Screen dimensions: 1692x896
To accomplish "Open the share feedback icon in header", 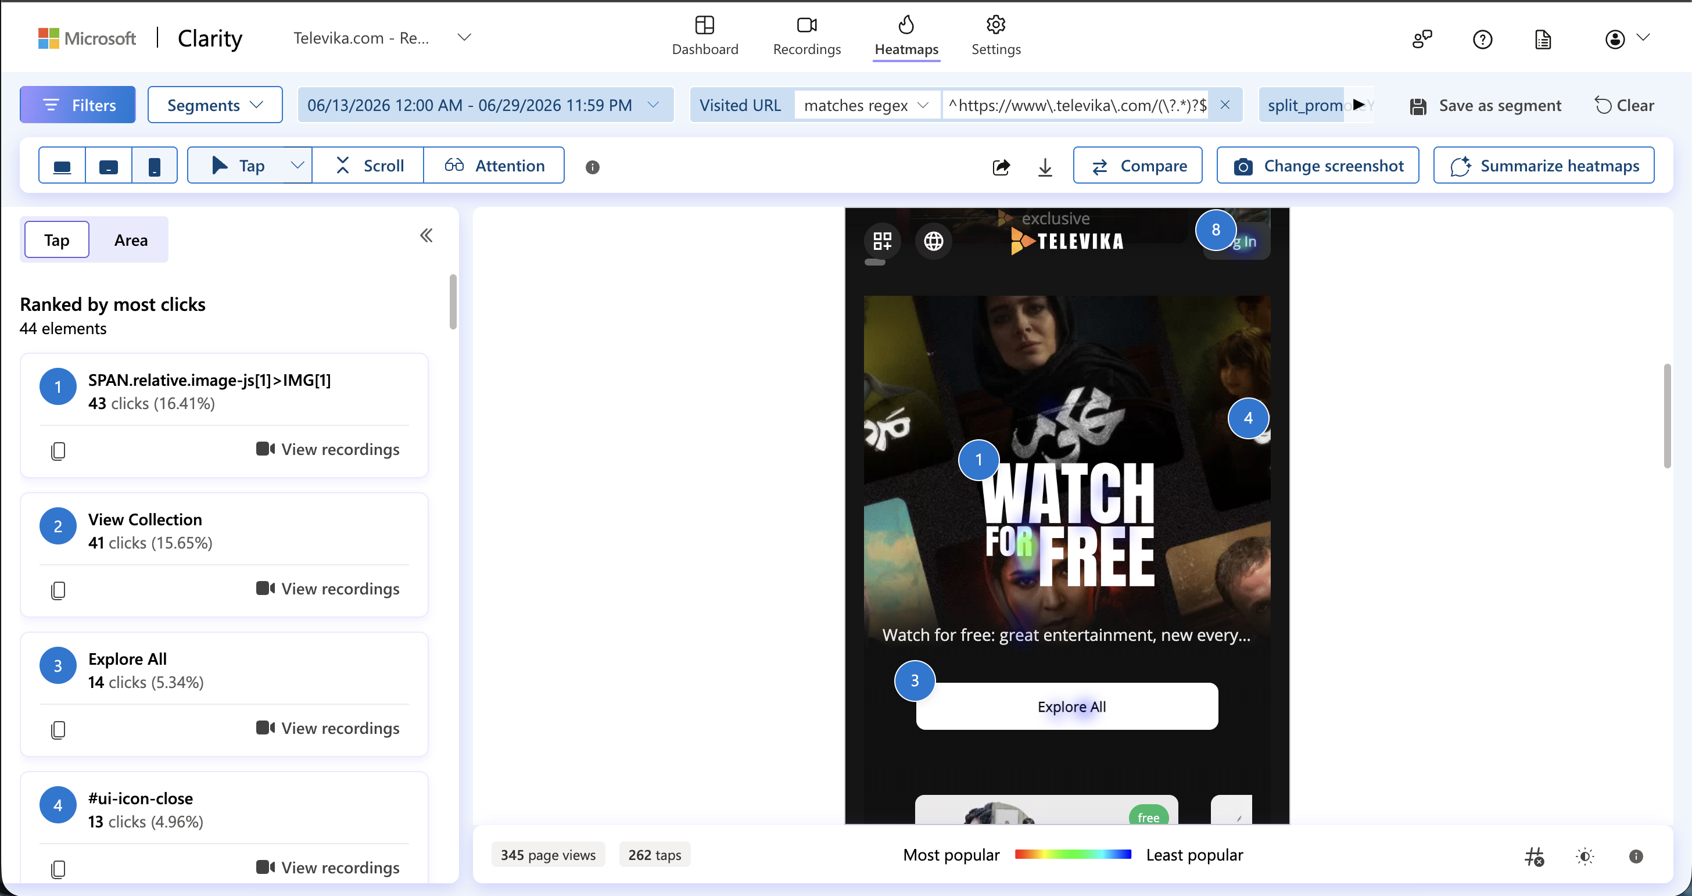I will tap(1422, 39).
